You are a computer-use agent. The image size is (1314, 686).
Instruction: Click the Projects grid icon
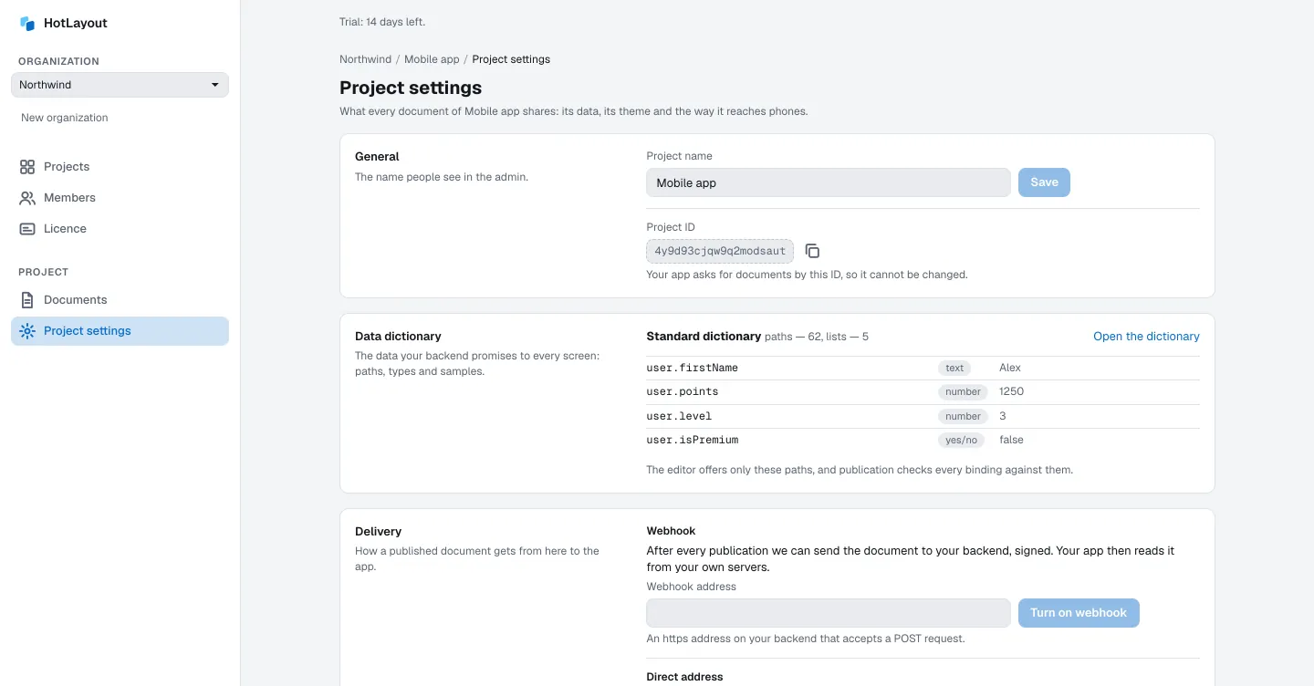27,167
